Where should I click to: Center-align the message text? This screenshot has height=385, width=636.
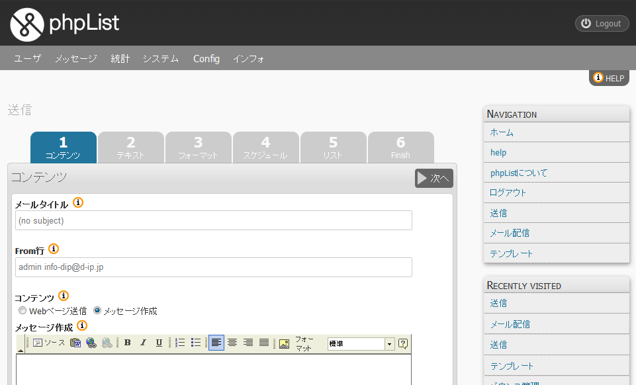pyautogui.click(x=232, y=343)
